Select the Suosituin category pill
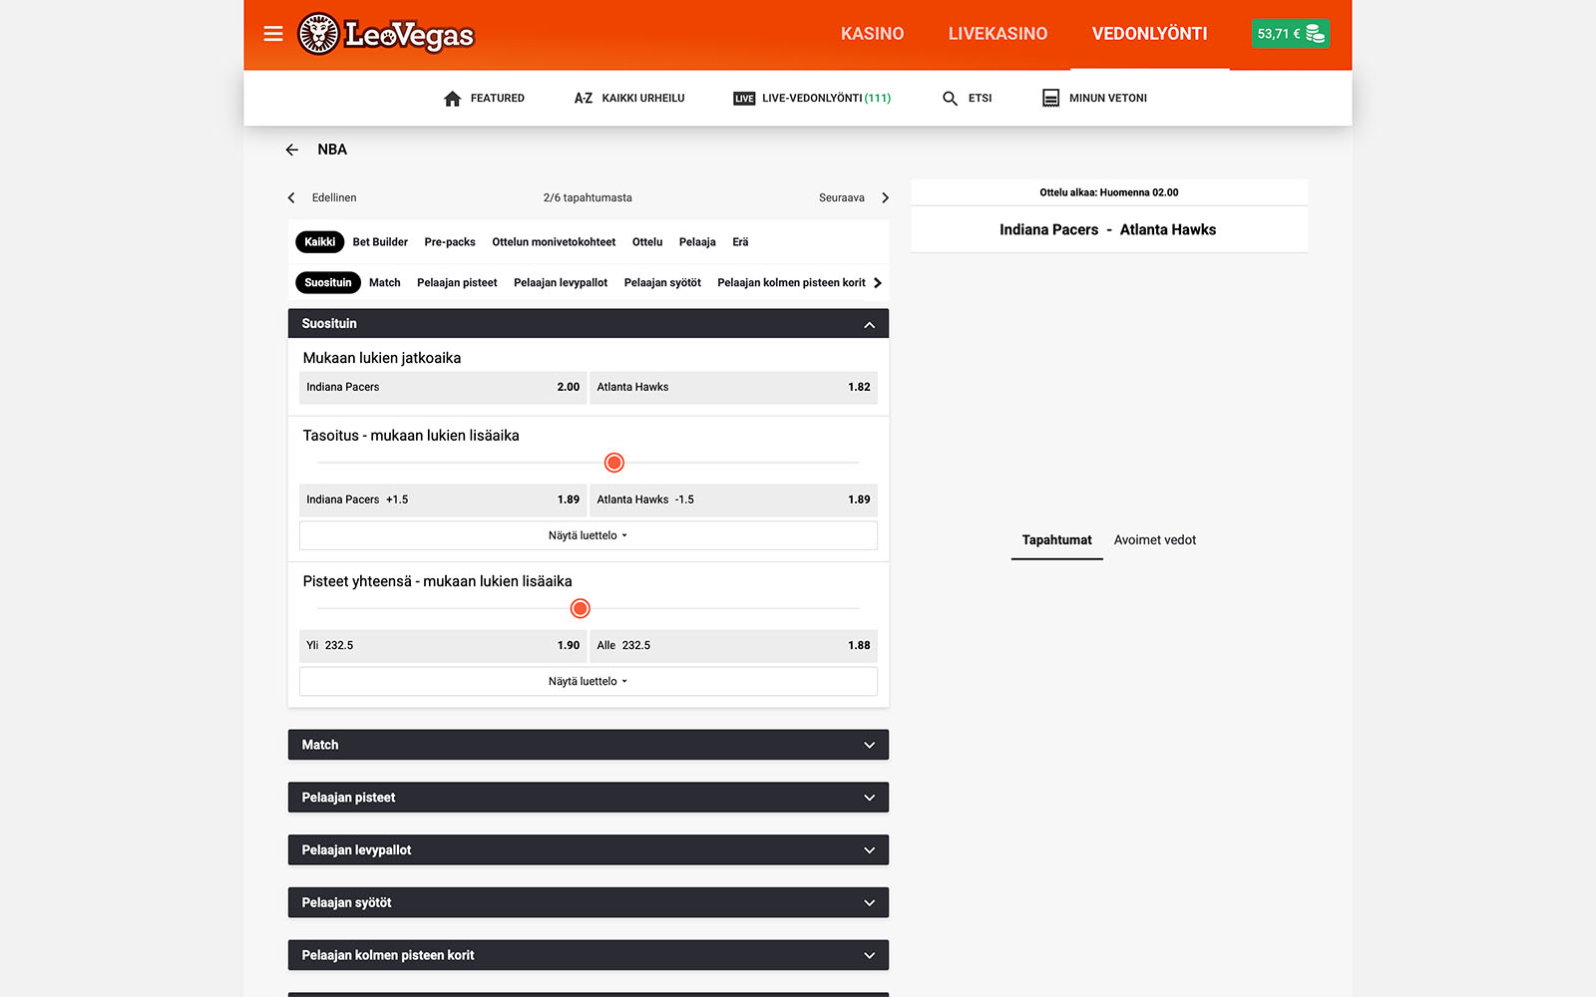This screenshot has height=997, width=1596. (x=327, y=283)
